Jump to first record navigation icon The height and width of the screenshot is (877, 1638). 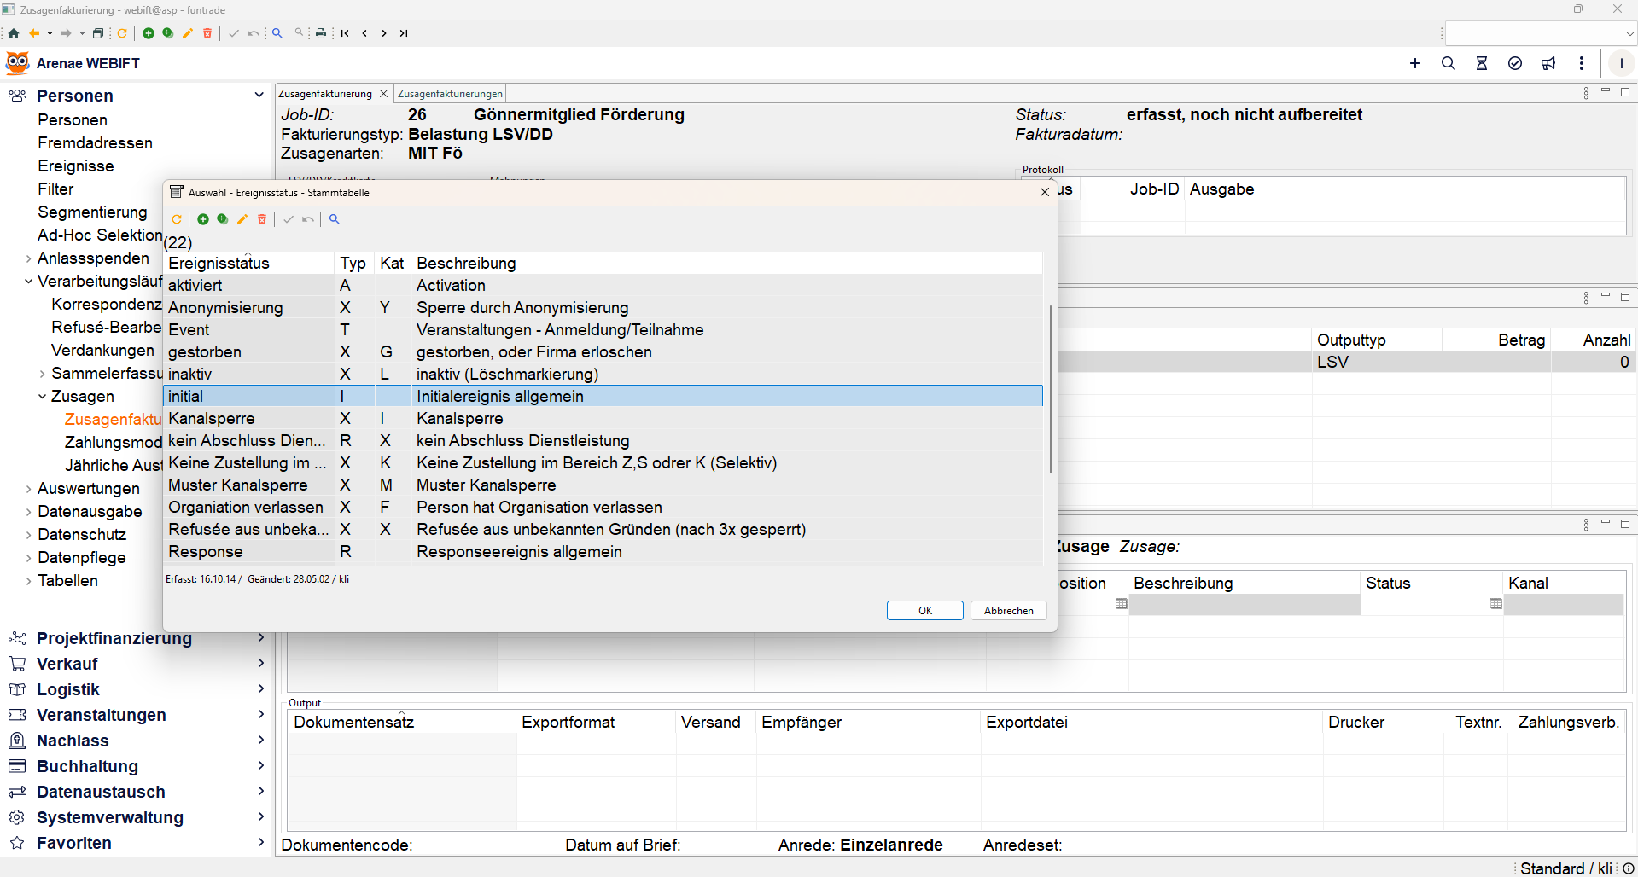[x=345, y=33]
